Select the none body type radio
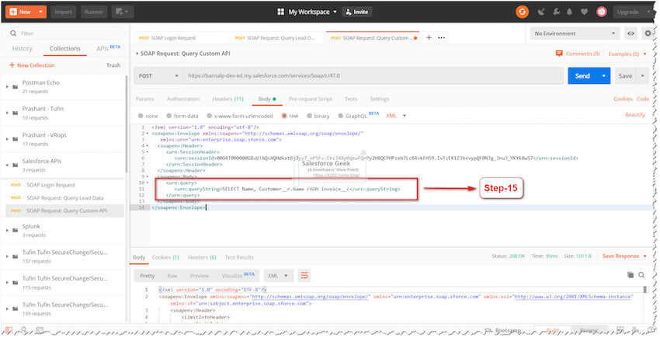 click(x=141, y=116)
